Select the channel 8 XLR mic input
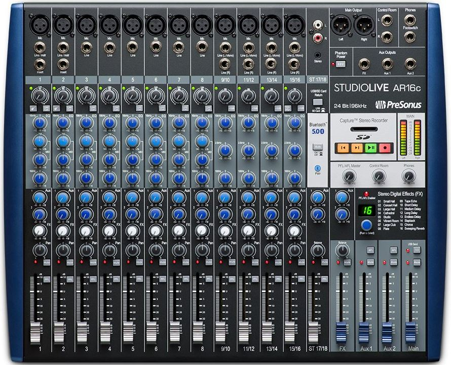Screen dimensions: 451x365 pos(202,25)
